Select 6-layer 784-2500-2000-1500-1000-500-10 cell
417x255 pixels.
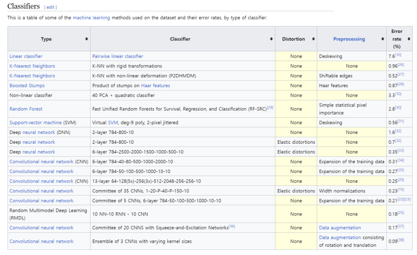[183, 152]
